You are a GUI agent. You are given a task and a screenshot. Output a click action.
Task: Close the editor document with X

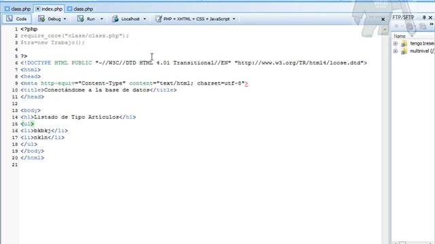click(383, 20)
